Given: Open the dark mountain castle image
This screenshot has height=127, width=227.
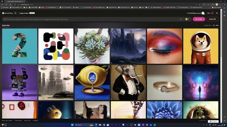Looking at the screenshot, I should point(128,46).
